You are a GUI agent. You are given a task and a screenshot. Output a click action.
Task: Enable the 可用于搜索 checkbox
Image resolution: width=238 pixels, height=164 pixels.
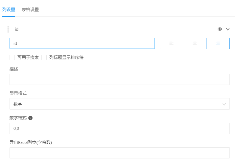(x=12, y=57)
